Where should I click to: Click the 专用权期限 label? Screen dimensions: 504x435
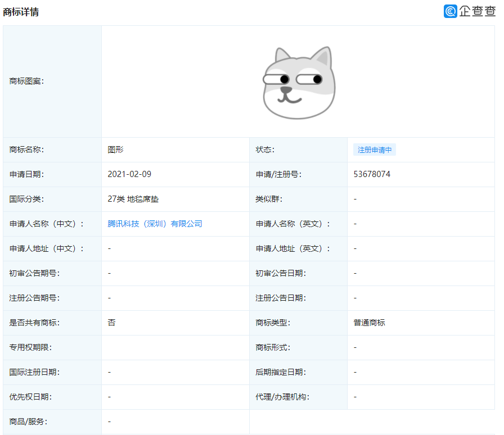tap(30, 347)
